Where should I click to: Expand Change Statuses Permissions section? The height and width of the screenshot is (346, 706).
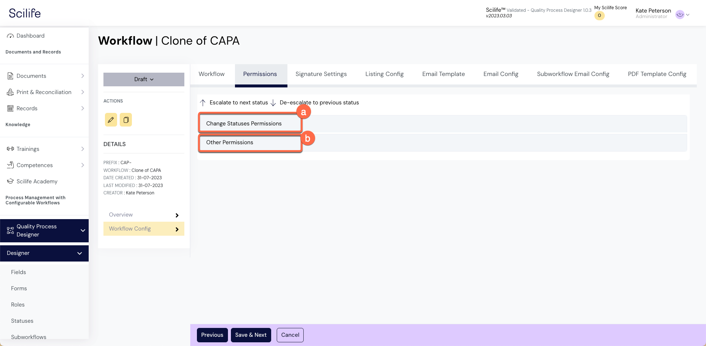(x=244, y=124)
